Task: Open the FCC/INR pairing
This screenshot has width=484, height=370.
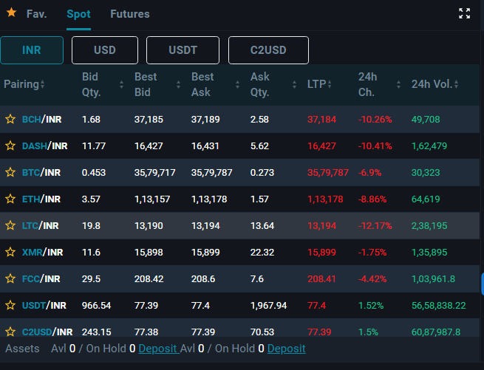Action: pyautogui.click(x=41, y=278)
